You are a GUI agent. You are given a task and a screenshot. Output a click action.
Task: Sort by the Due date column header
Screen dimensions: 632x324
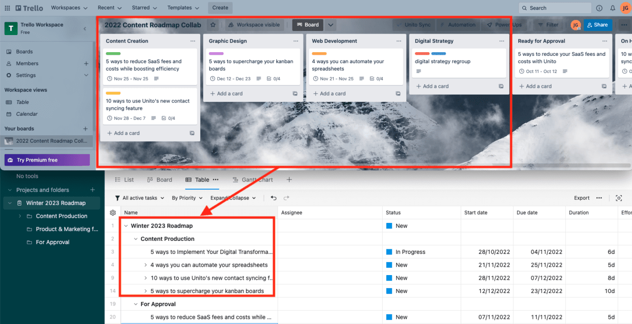coord(527,213)
